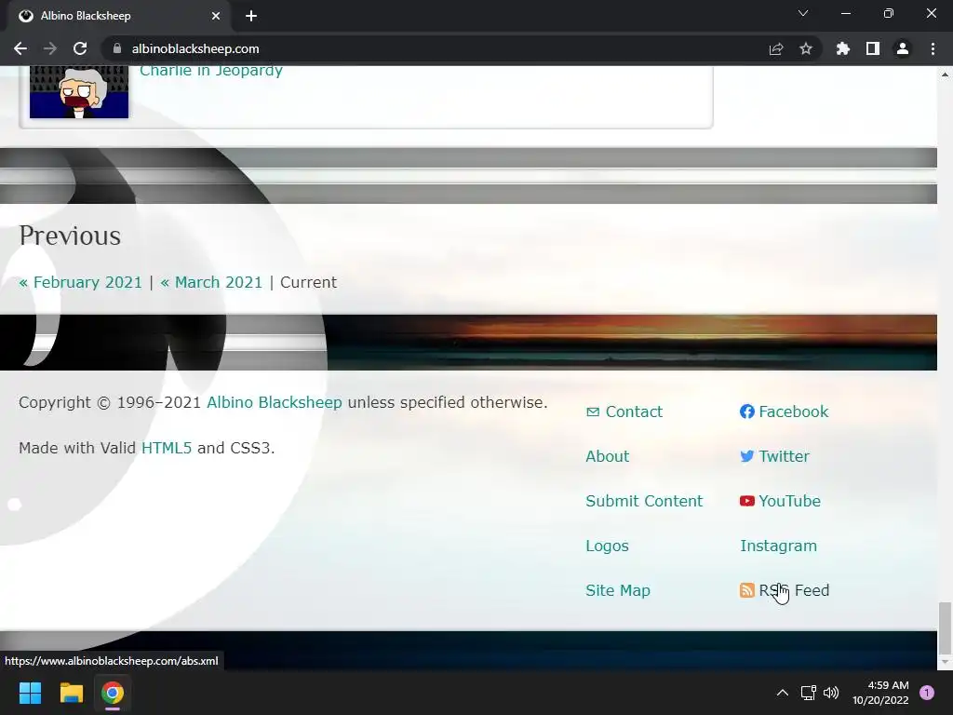The width and height of the screenshot is (953, 715).
Task: Open the volume control
Action: (x=831, y=693)
